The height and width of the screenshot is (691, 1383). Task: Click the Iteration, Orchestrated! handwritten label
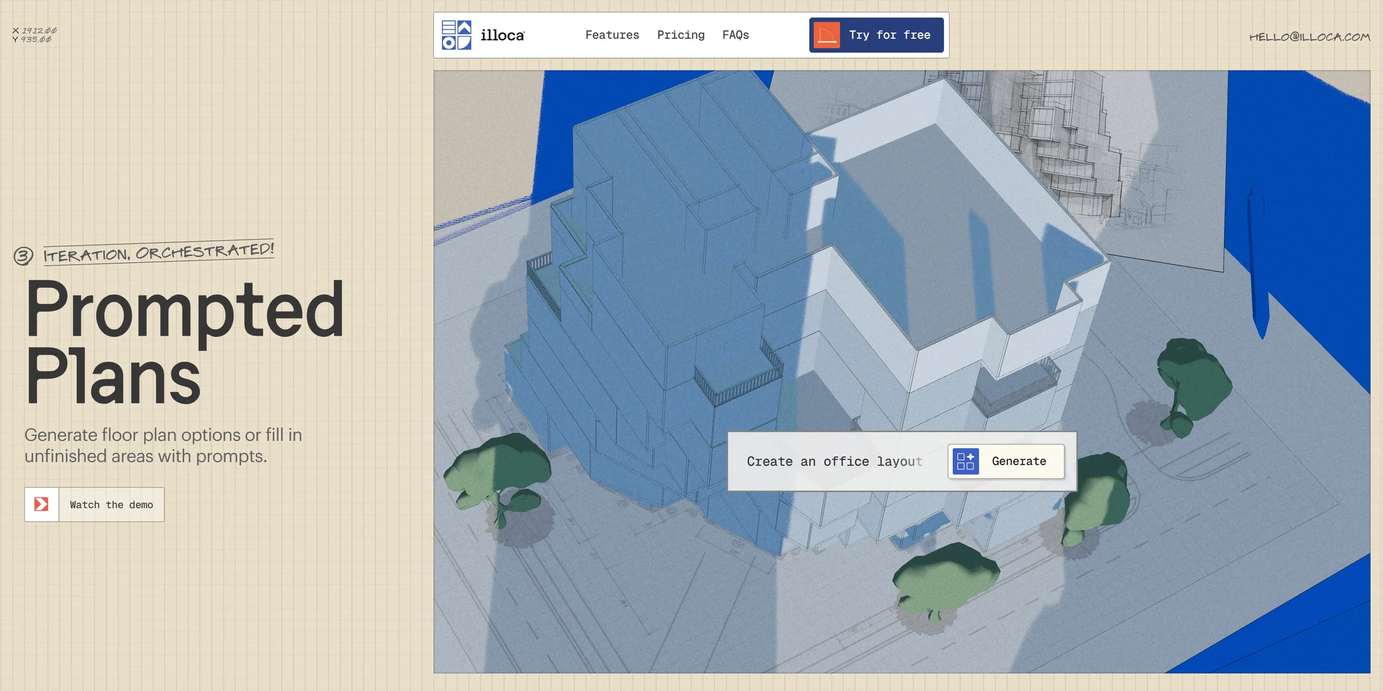click(x=158, y=253)
